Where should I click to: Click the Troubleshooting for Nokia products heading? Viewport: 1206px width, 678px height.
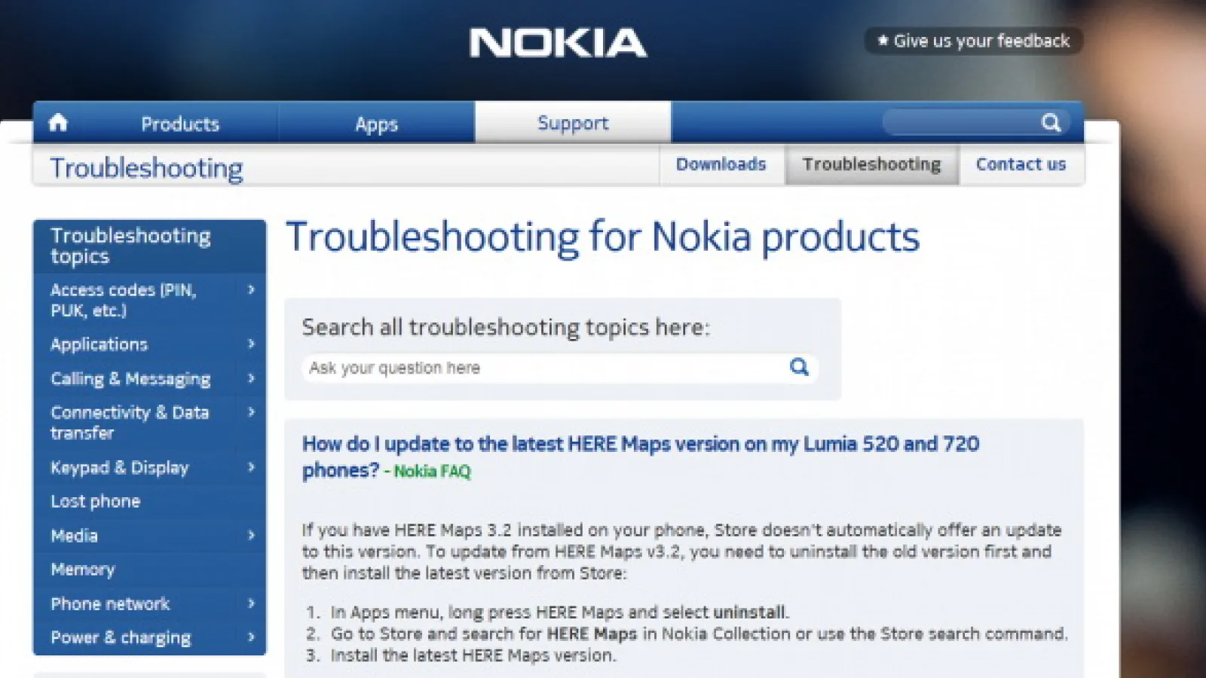point(603,237)
